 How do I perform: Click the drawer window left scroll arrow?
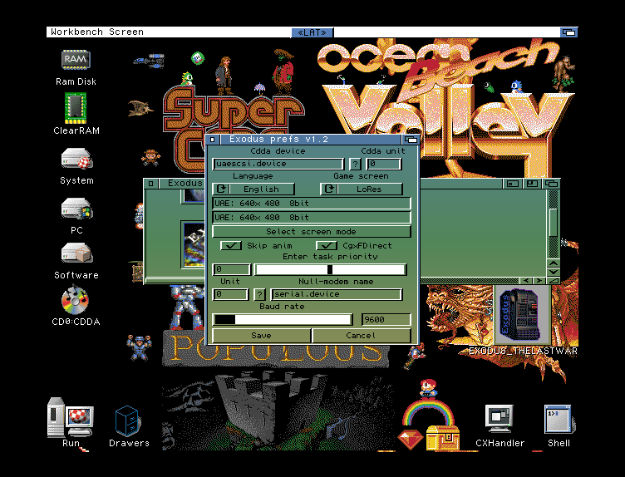pos(526,281)
